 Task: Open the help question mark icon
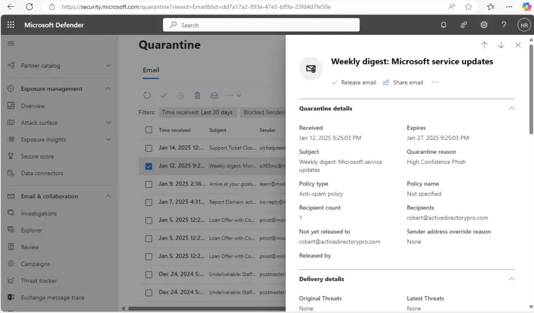[504, 25]
